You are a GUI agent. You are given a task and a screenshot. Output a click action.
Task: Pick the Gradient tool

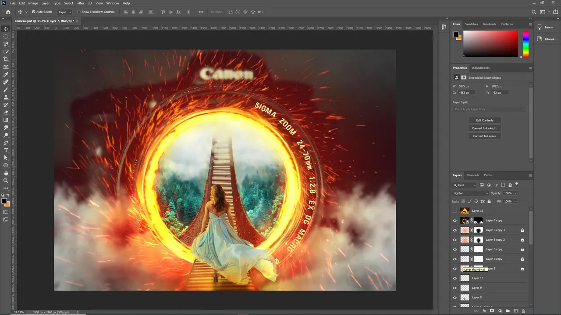coord(6,120)
